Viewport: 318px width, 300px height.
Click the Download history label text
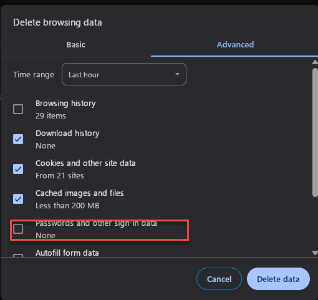(x=67, y=133)
